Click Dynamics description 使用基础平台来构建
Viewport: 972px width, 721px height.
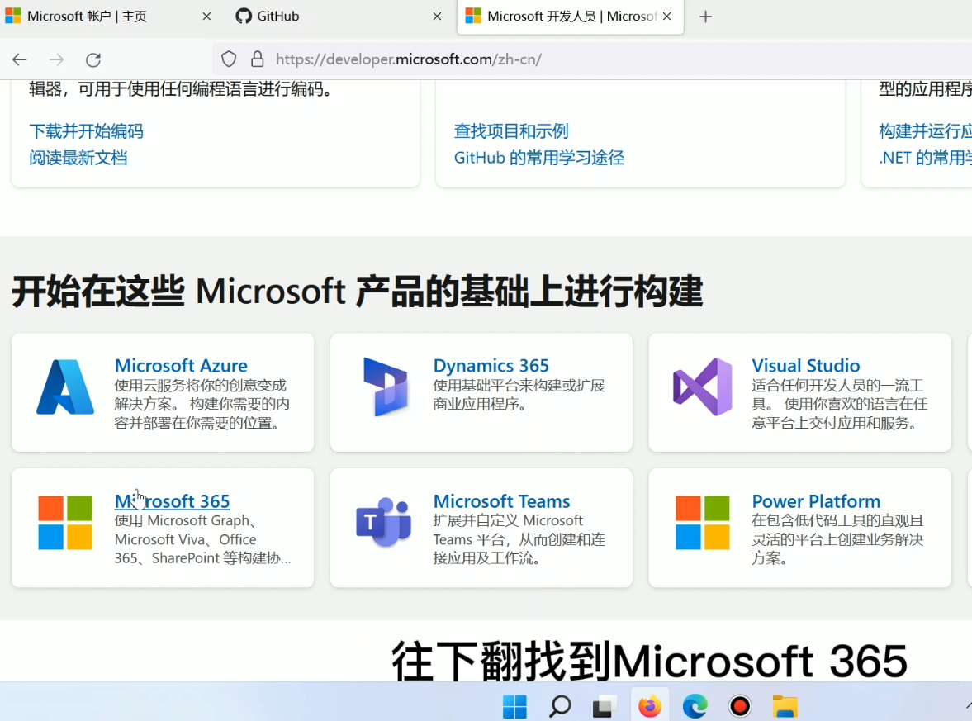(x=519, y=395)
